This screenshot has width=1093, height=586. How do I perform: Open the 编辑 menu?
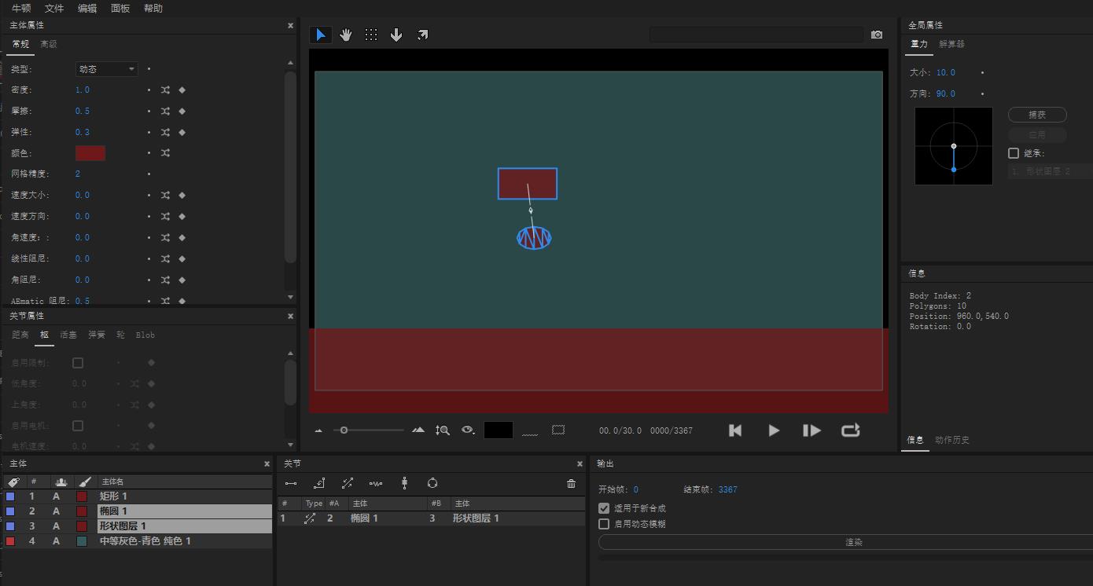87,9
